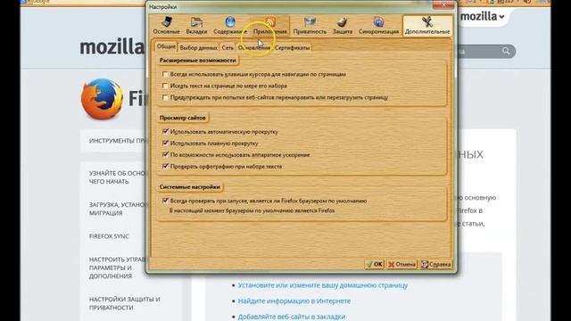
Task: Open Найдите информацию в Интернете link
Action: [294, 301]
